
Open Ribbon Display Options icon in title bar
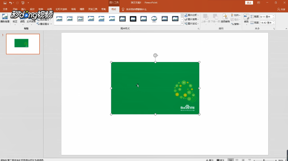coord(259,3)
